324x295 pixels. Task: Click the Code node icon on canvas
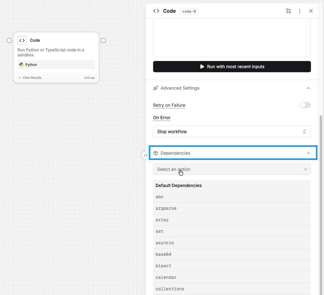(22, 40)
